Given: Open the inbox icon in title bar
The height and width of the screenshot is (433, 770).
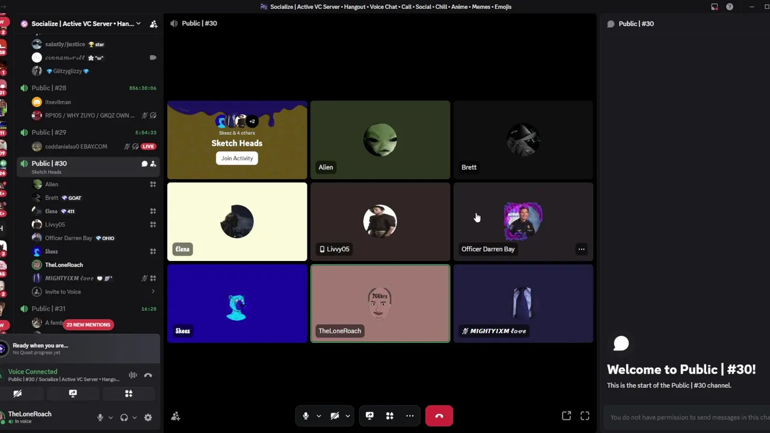Looking at the screenshot, I should click(715, 7).
